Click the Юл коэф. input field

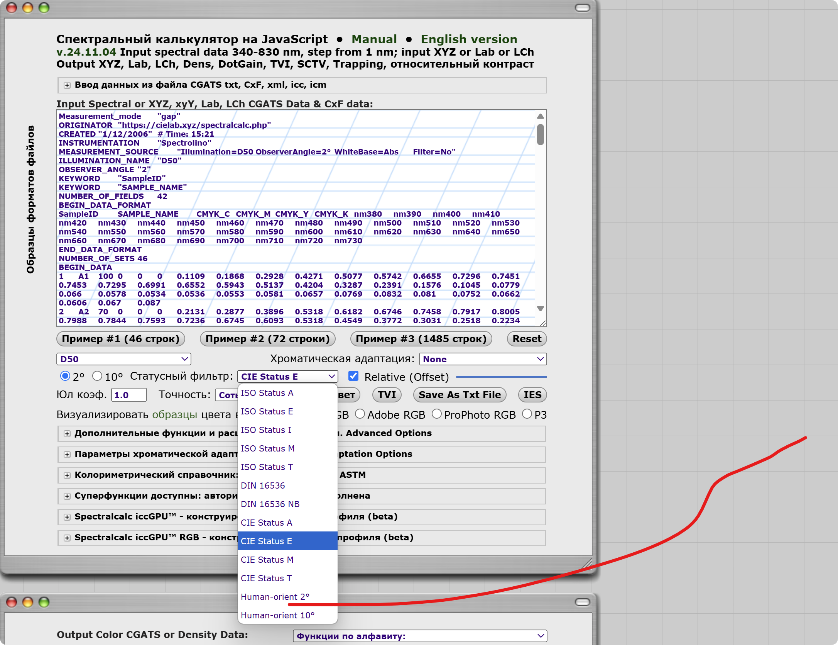tap(129, 395)
